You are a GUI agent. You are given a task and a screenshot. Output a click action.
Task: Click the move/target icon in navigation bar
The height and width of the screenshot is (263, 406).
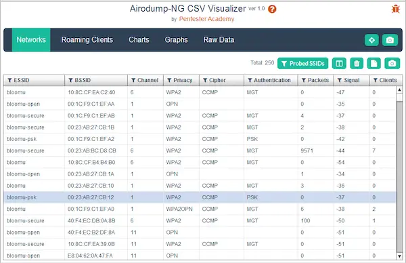[x=371, y=40]
